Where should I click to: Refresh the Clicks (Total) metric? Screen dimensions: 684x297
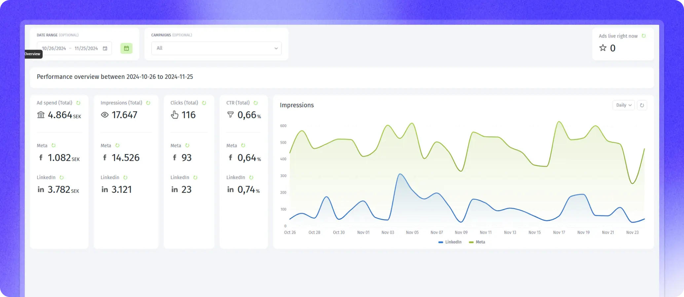click(x=204, y=103)
